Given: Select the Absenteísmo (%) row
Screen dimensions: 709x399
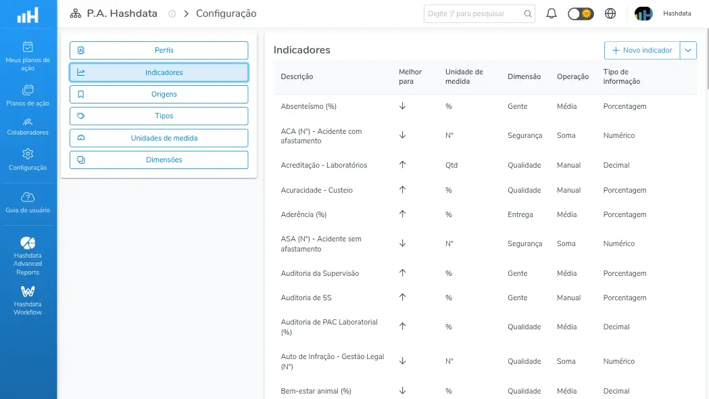Looking at the screenshot, I should [x=485, y=106].
